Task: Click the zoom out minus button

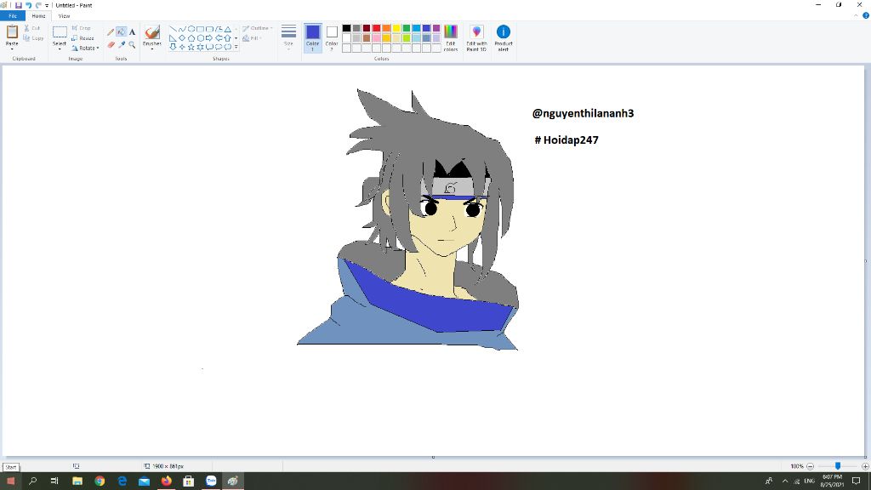Action: [x=810, y=466]
